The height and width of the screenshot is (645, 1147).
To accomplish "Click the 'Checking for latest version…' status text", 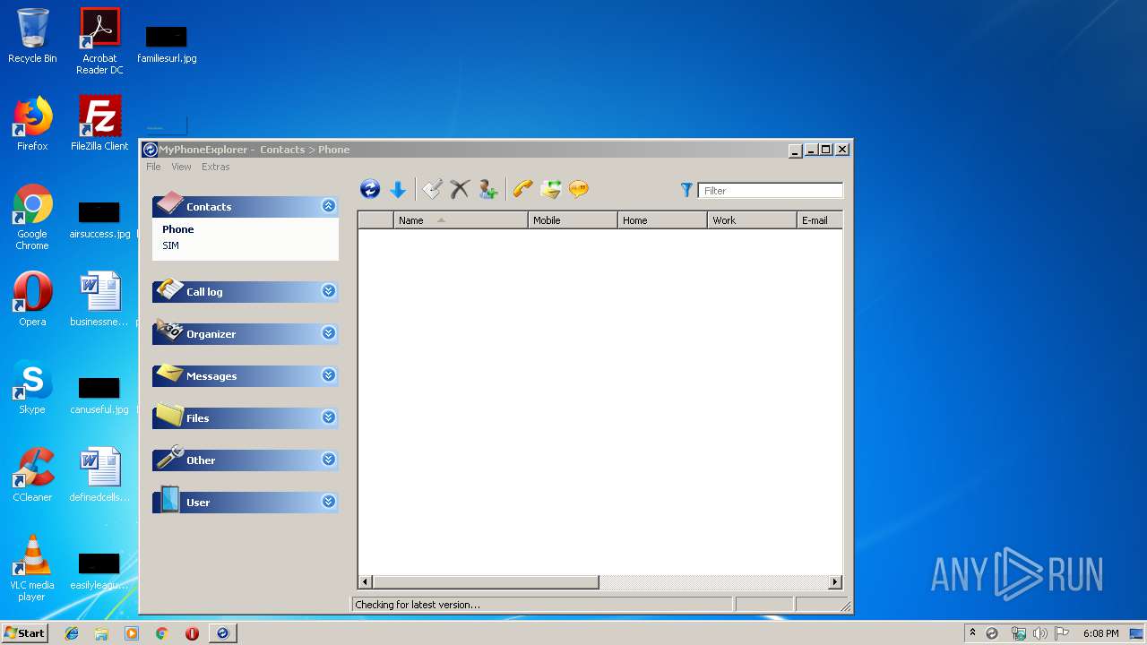I will (418, 605).
